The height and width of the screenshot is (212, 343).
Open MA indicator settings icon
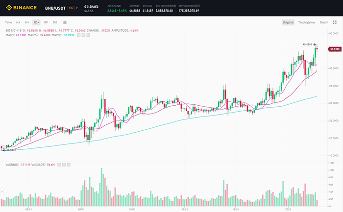click(83, 35)
